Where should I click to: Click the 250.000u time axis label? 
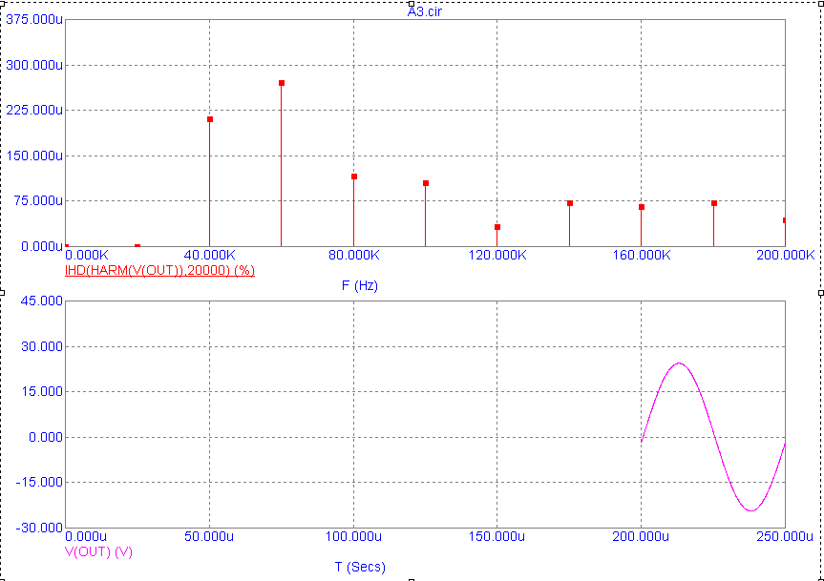pyautogui.click(x=785, y=537)
